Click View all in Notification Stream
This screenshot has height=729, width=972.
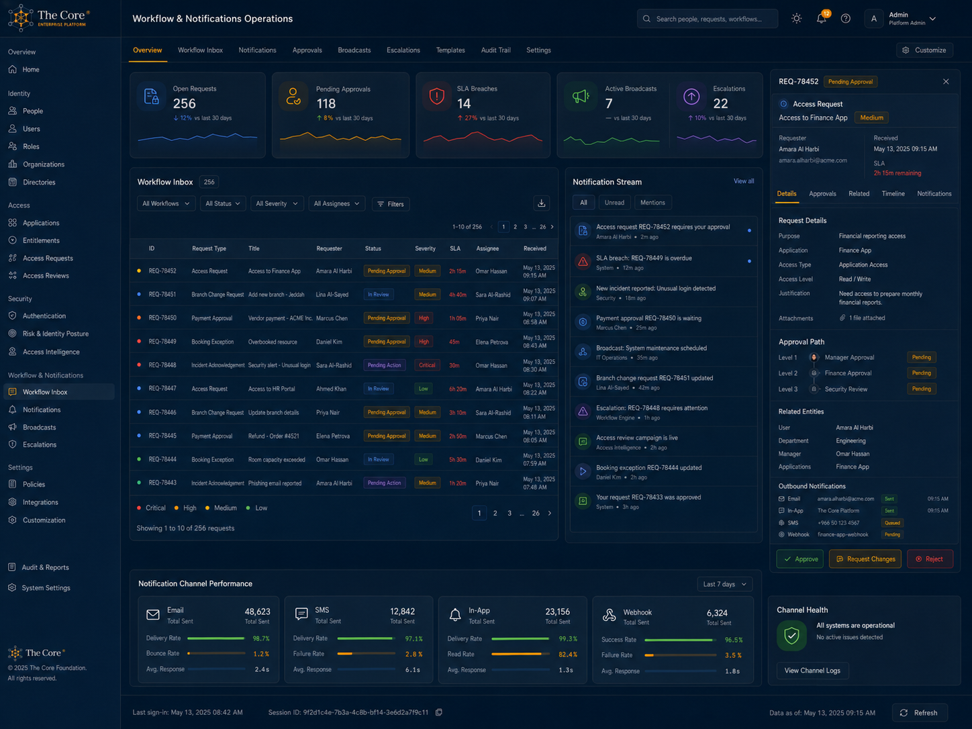click(744, 181)
